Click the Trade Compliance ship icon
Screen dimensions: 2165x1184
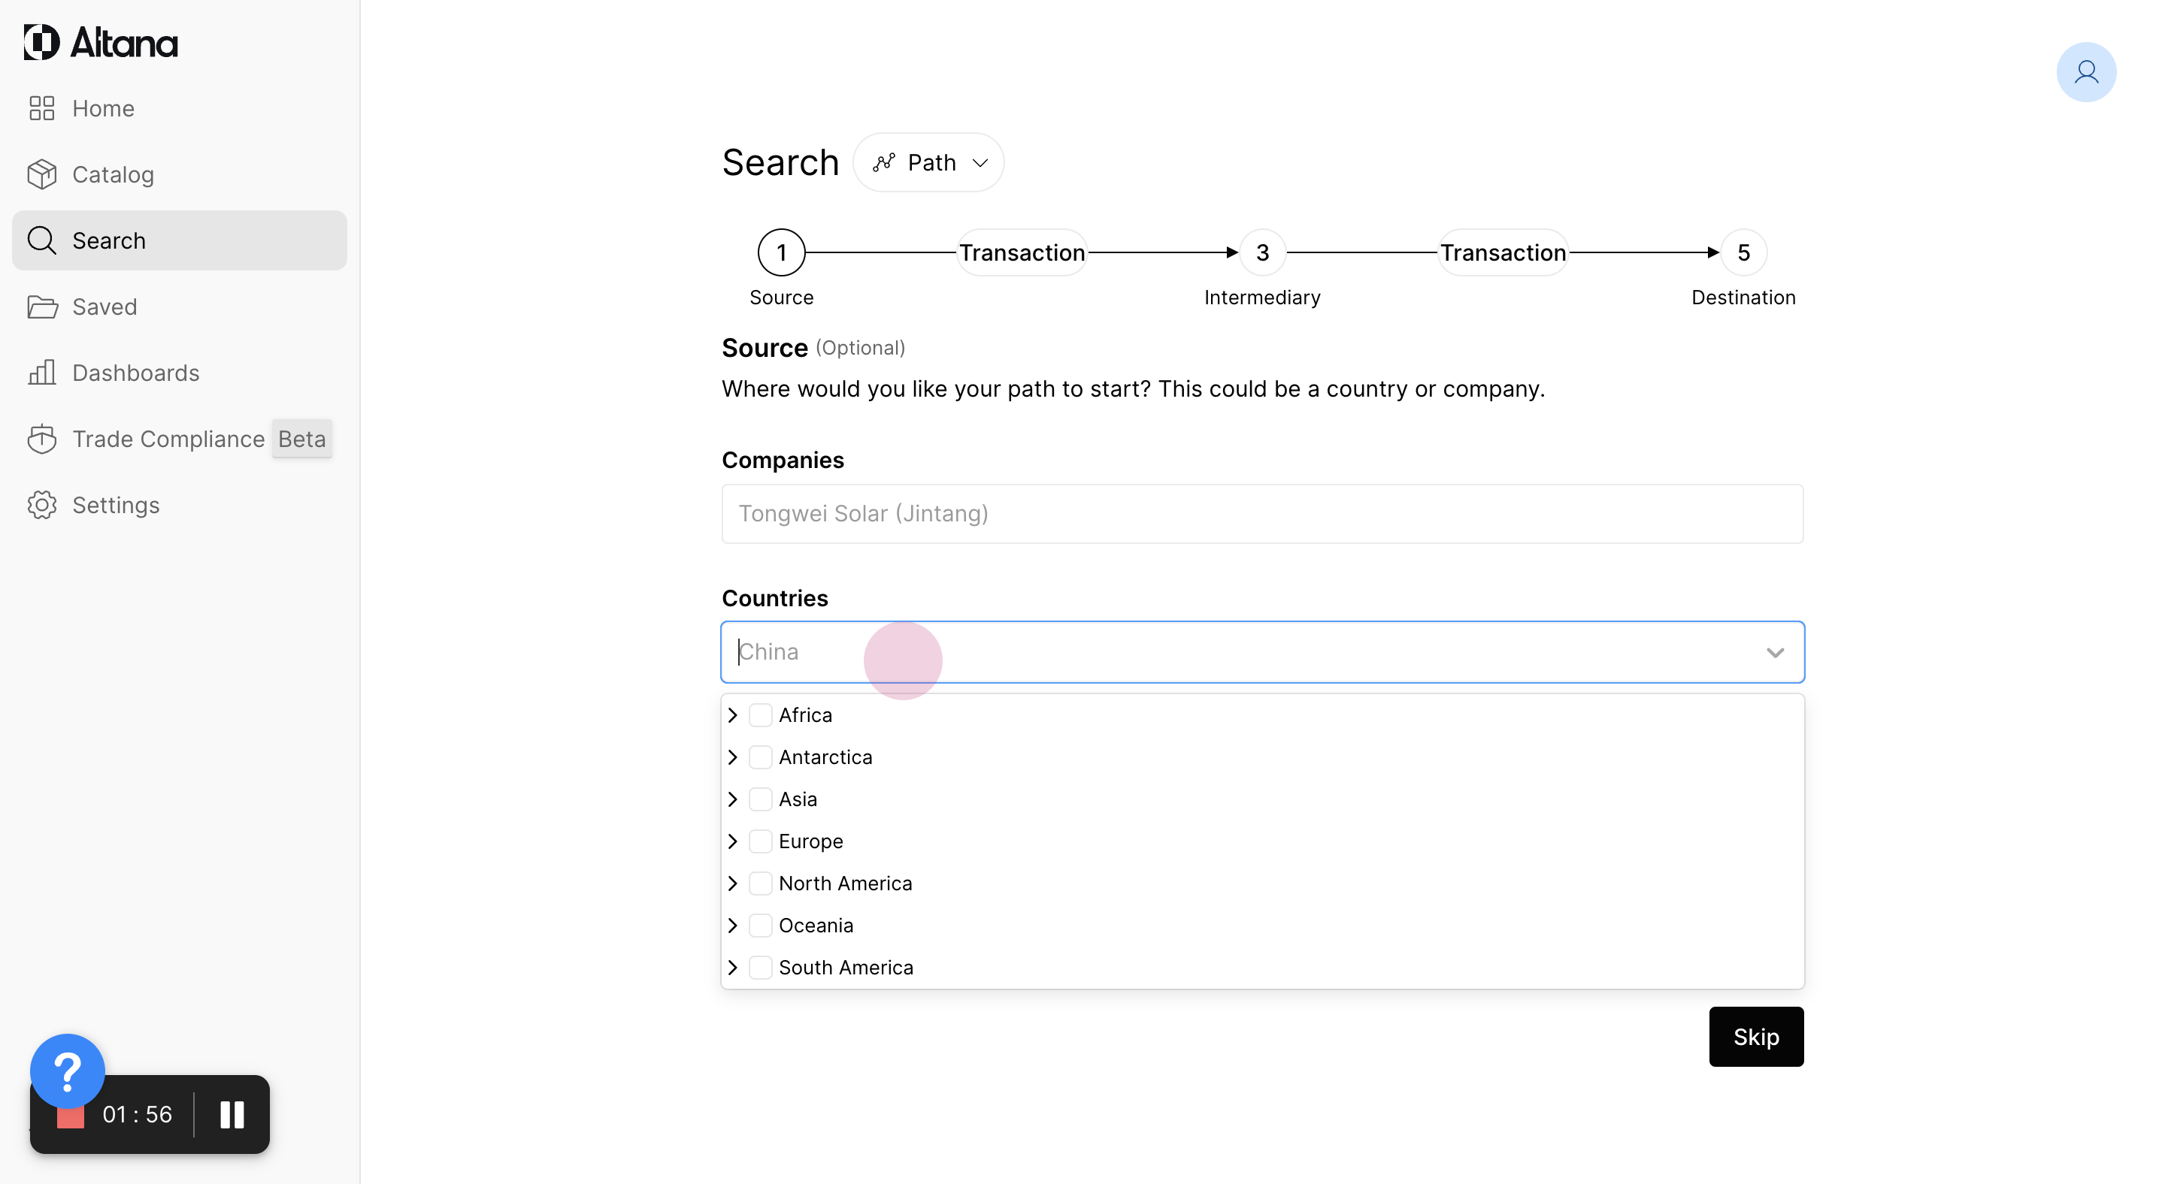click(41, 439)
